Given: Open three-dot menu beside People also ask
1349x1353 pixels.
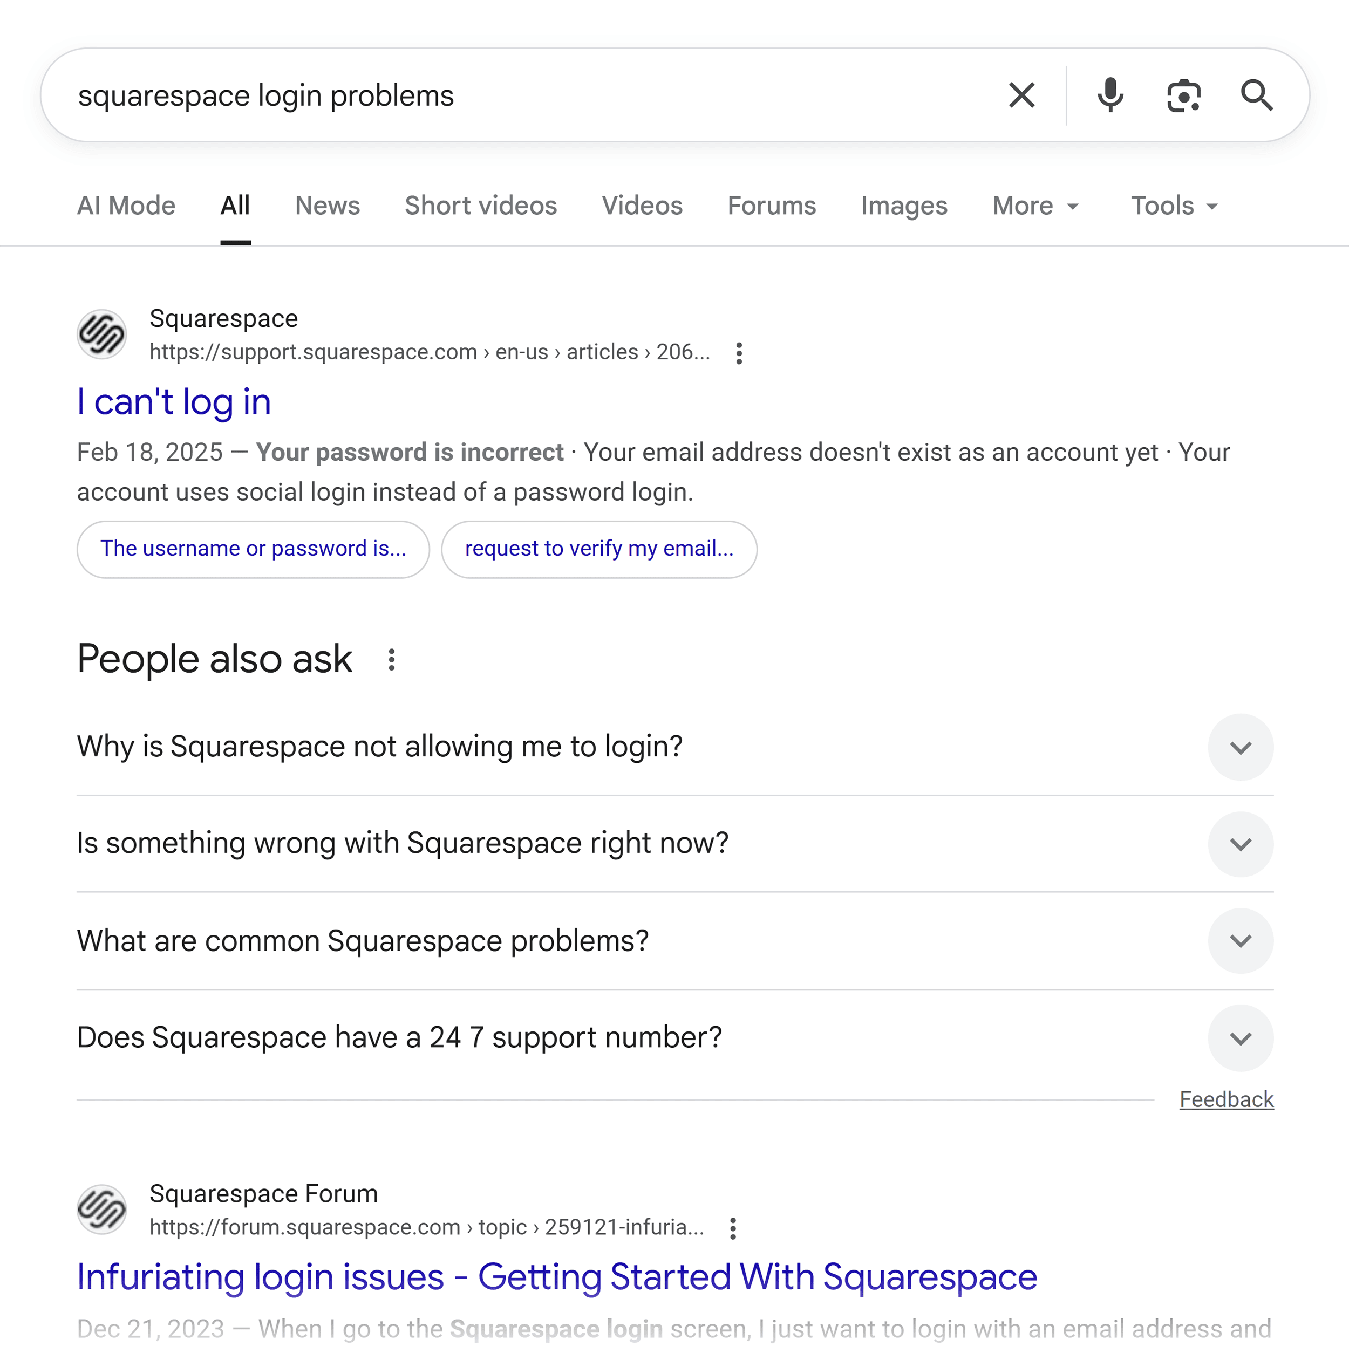Looking at the screenshot, I should coord(392,660).
